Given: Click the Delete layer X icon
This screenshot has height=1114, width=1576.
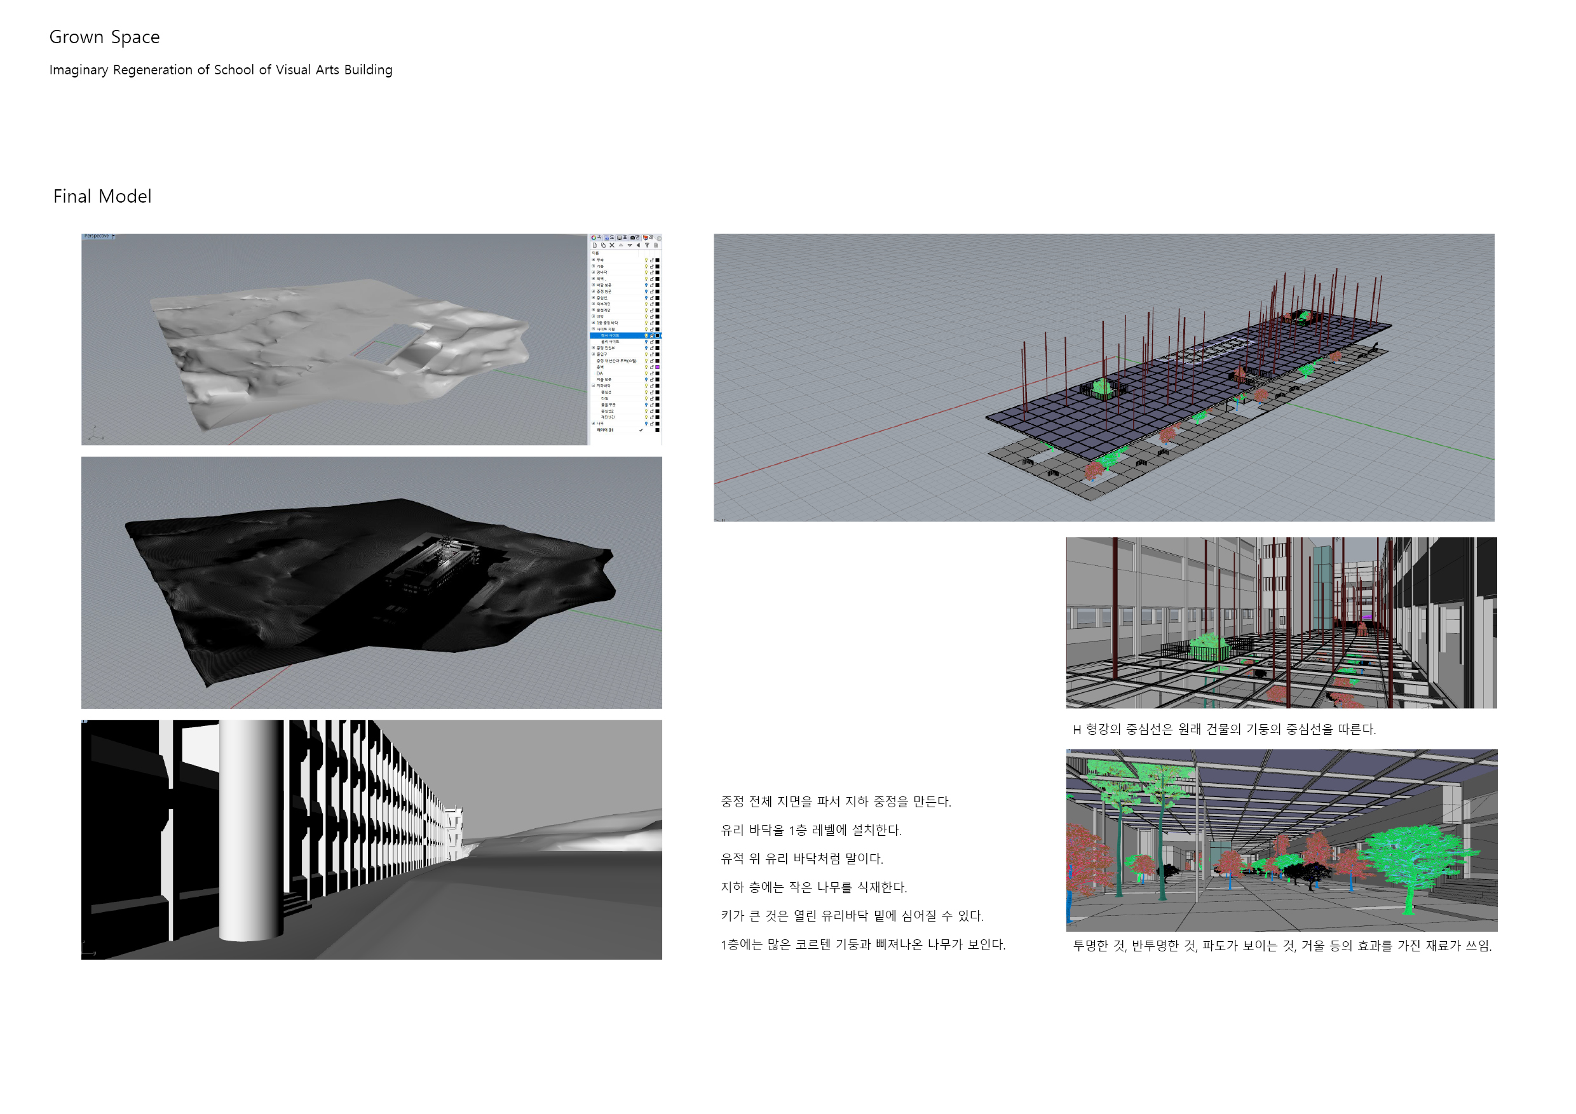Looking at the screenshot, I should 612,246.
